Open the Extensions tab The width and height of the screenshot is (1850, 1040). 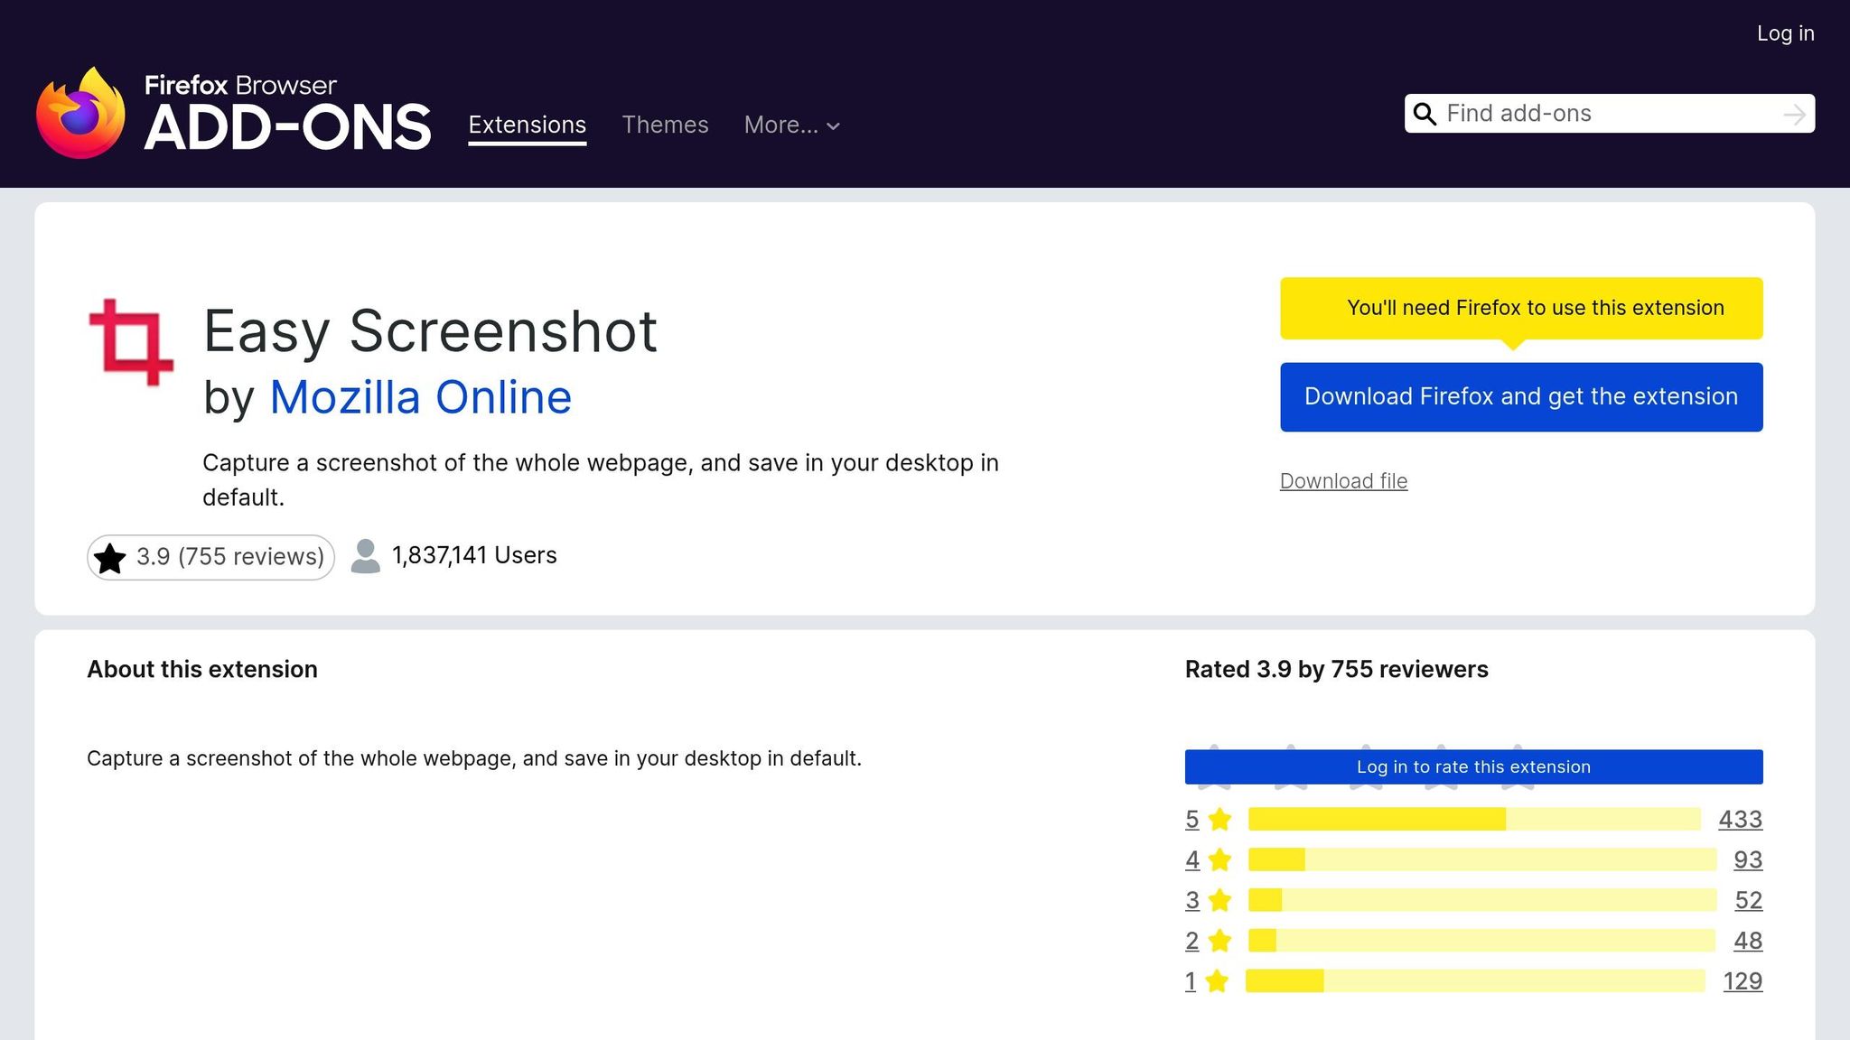[x=528, y=125]
